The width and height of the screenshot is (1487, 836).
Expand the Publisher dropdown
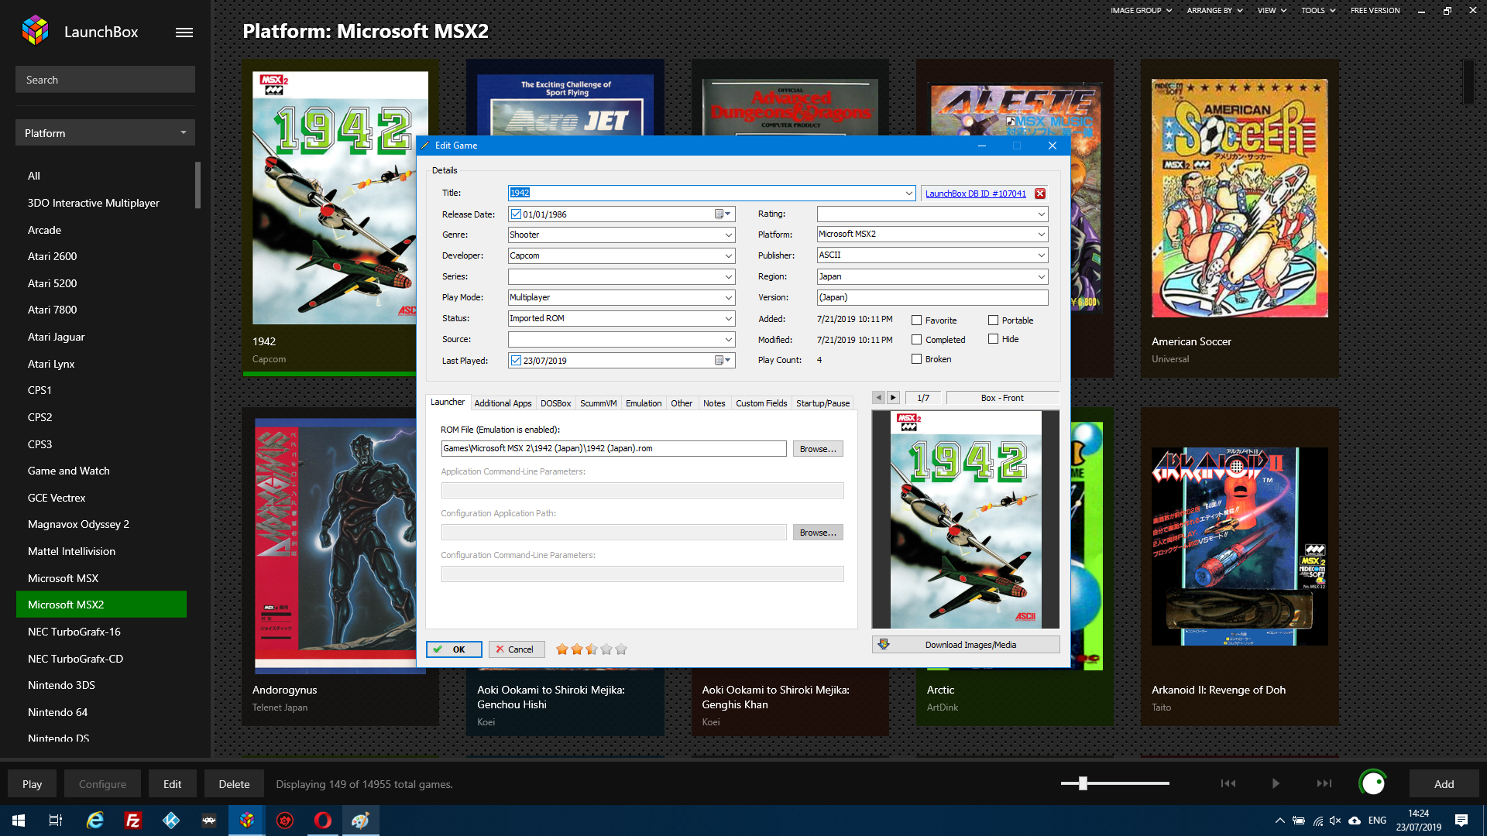(x=1041, y=255)
